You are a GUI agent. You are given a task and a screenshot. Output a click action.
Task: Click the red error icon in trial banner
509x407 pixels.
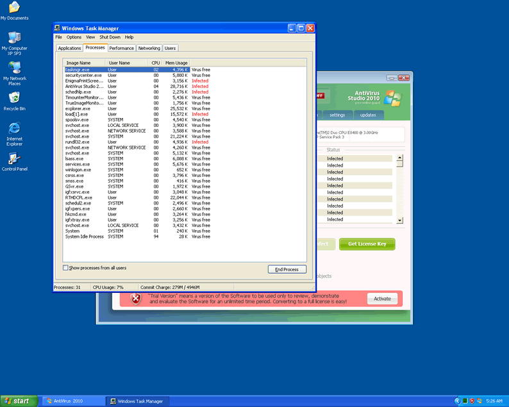click(135, 299)
